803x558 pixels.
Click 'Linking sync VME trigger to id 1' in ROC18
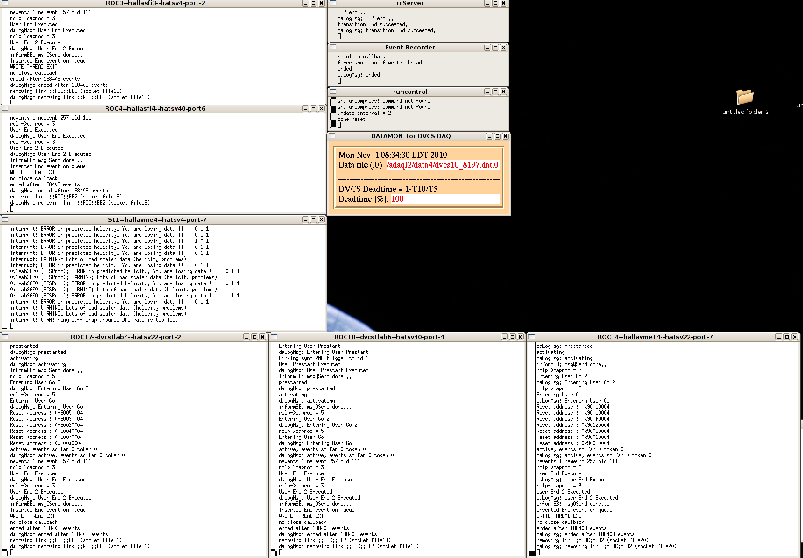pos(324,358)
